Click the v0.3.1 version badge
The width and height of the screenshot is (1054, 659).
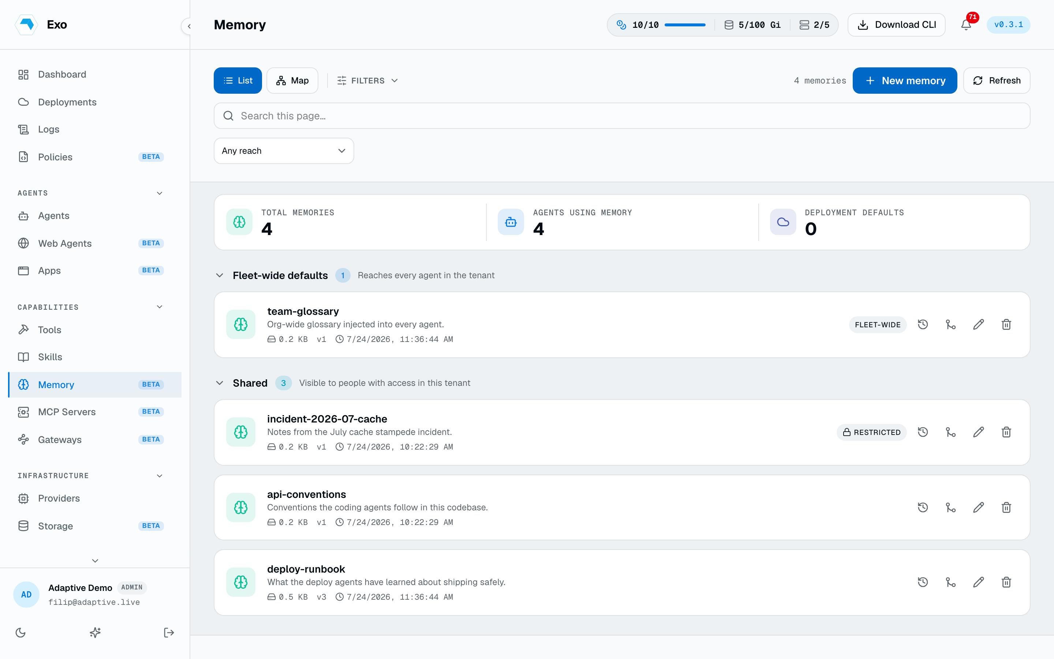[1008, 25]
